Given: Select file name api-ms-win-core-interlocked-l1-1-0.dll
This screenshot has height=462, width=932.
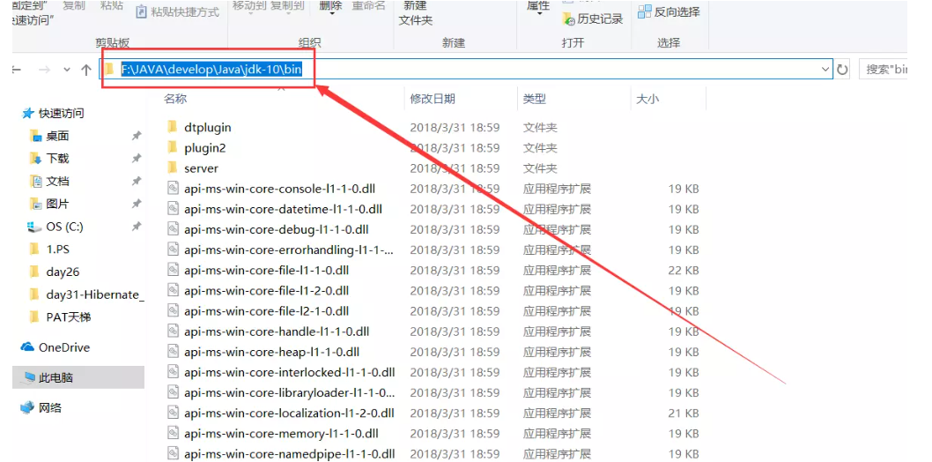Looking at the screenshot, I should 290,372.
